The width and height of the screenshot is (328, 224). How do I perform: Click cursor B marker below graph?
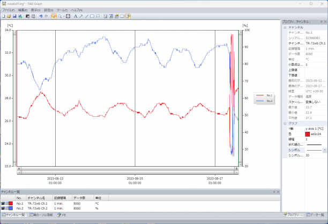point(236,169)
